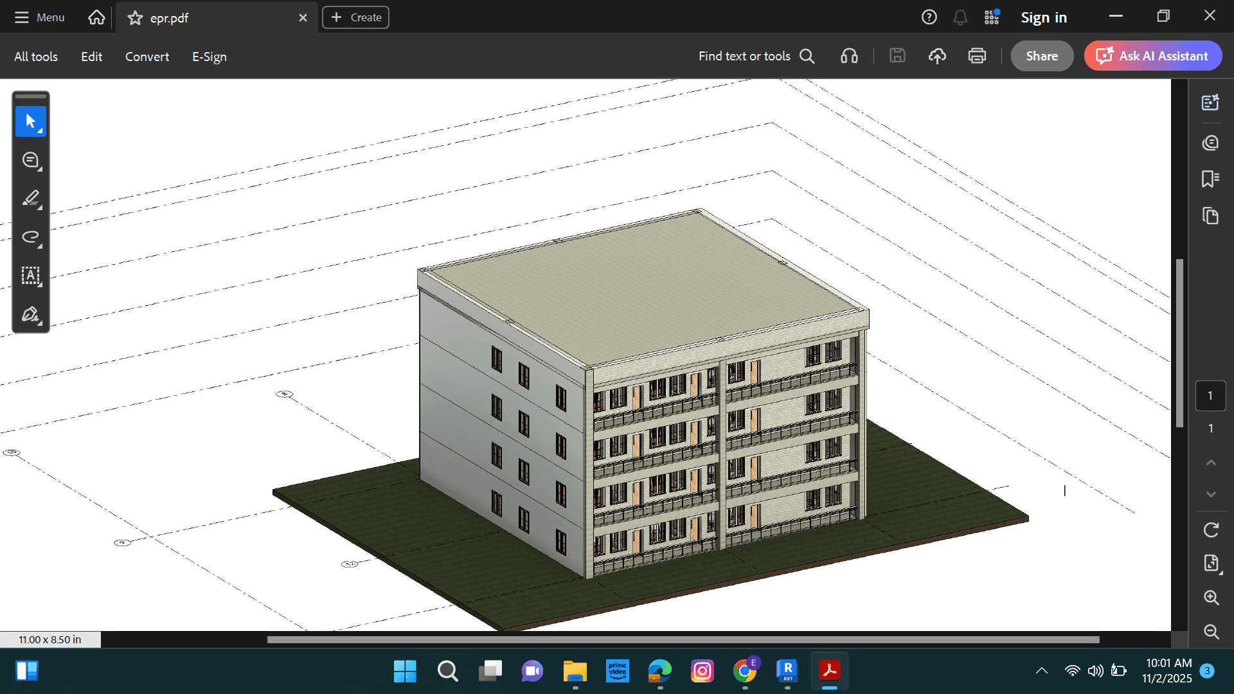Zoom in on the document
Image resolution: width=1234 pixels, height=694 pixels.
(x=1211, y=598)
